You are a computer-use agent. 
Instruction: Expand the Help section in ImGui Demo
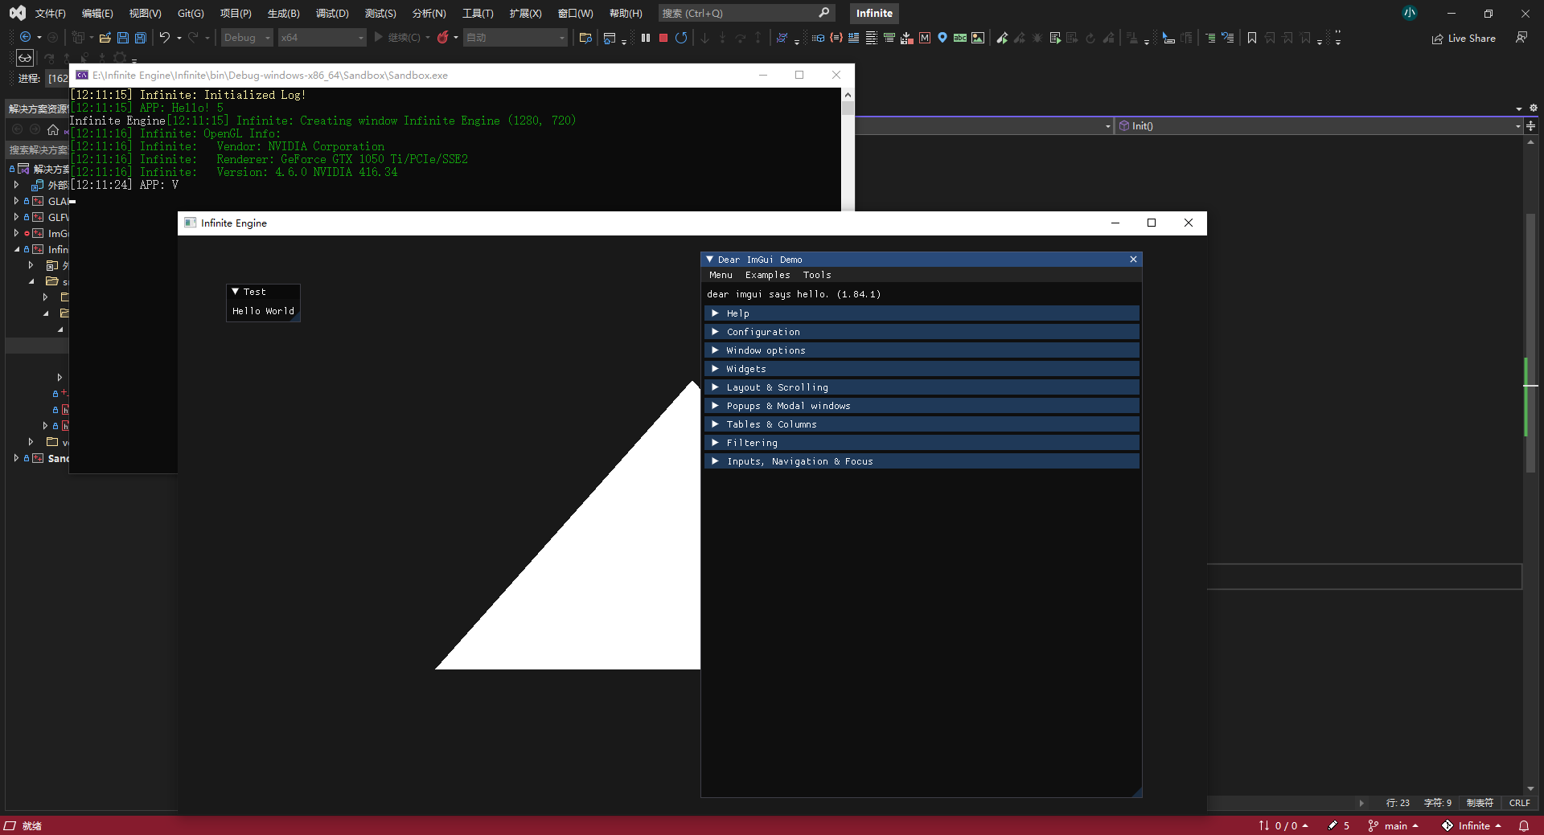coord(922,313)
